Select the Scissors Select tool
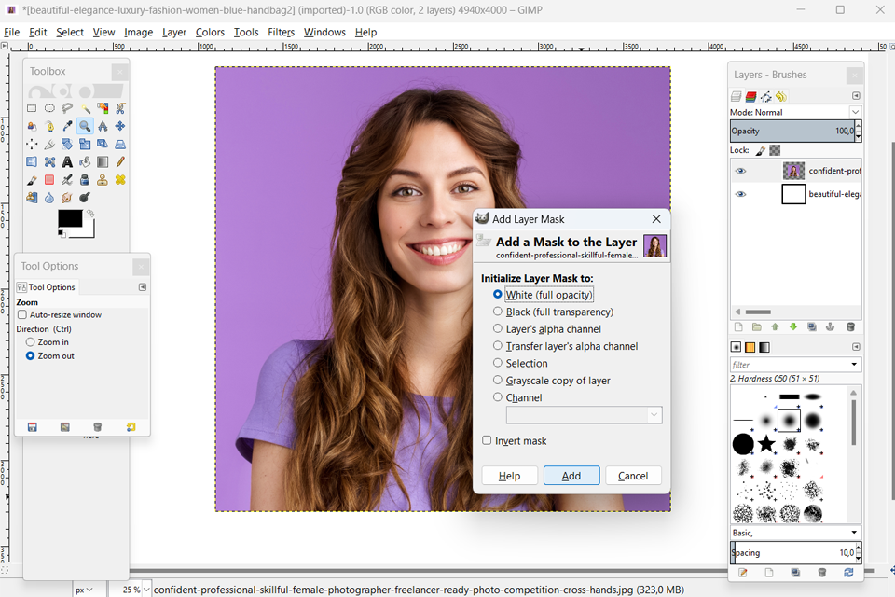 [x=120, y=108]
